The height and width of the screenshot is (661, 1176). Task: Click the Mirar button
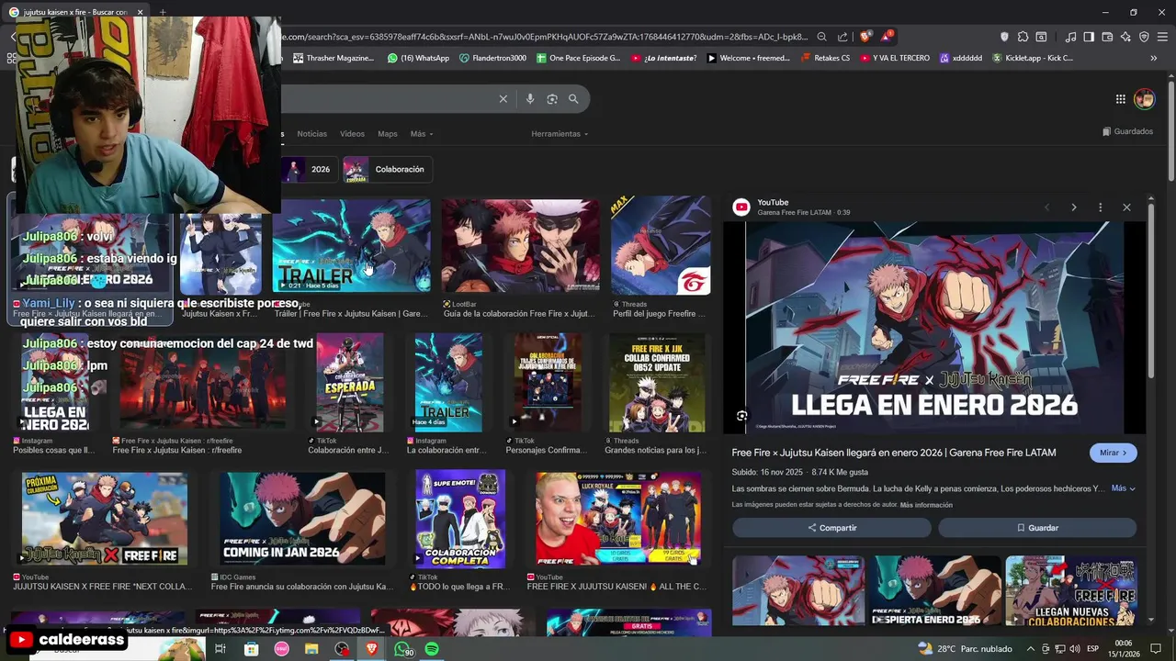tap(1114, 453)
